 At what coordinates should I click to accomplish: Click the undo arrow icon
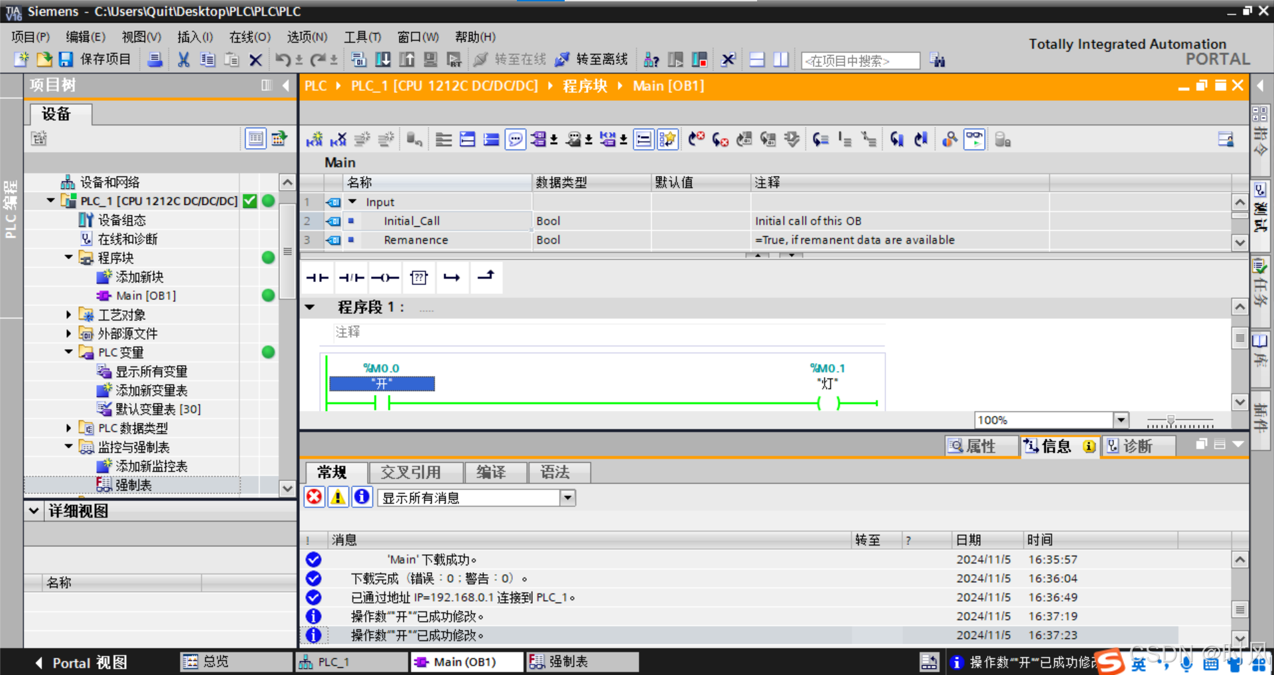283,60
